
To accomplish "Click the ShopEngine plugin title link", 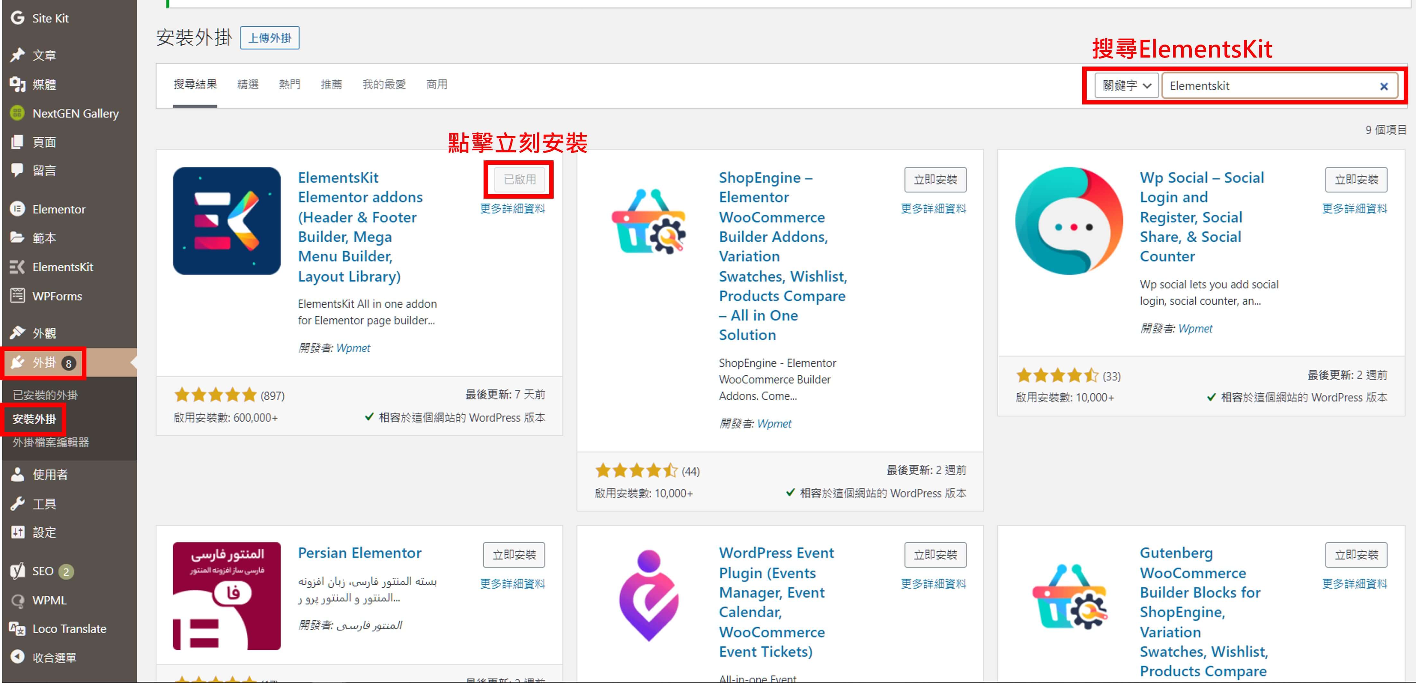I will [x=783, y=256].
